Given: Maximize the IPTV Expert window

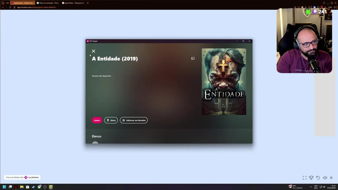Looking at the screenshot, I should click(x=243, y=41).
